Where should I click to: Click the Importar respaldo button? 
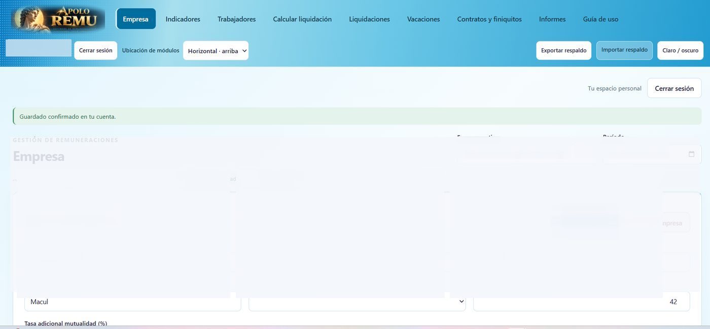624,50
